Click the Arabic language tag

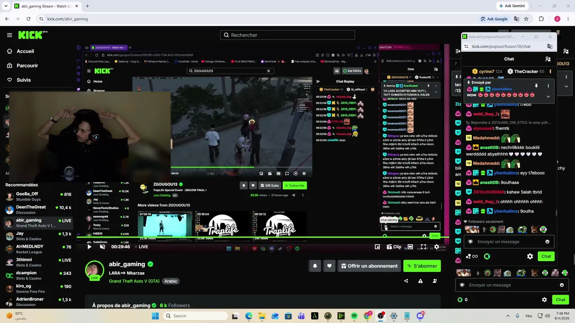171,281
